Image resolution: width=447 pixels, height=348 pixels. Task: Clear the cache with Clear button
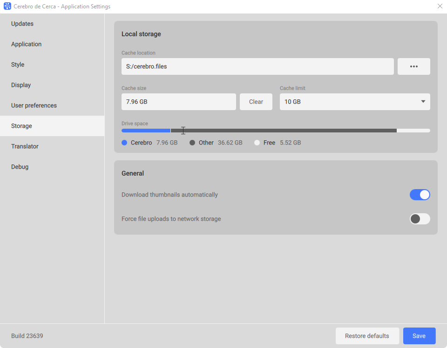click(256, 102)
